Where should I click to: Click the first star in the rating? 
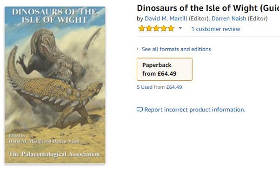coord(142,28)
